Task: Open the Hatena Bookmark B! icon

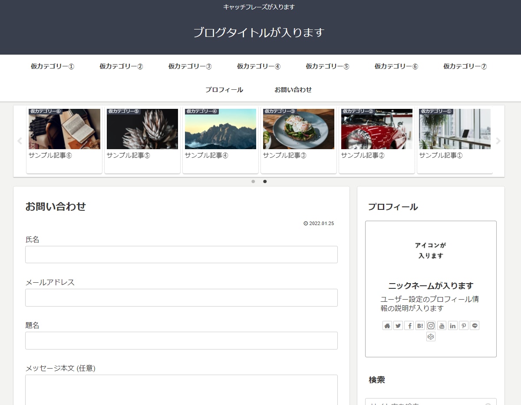Action: pyautogui.click(x=420, y=326)
